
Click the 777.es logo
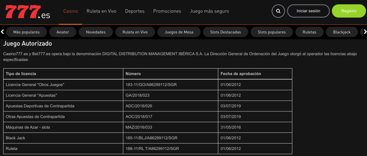coord(28,11)
